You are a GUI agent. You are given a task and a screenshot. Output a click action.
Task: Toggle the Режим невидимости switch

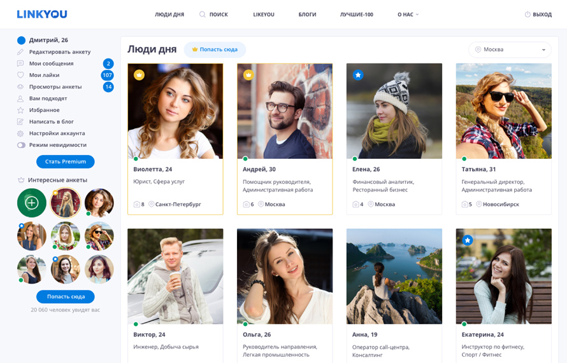21,145
